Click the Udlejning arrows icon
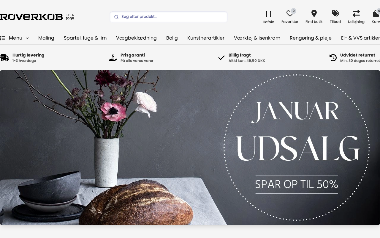 [356, 13]
